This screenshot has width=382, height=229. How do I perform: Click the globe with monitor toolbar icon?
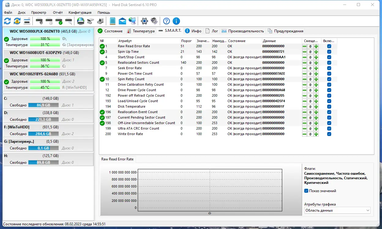(132, 21)
